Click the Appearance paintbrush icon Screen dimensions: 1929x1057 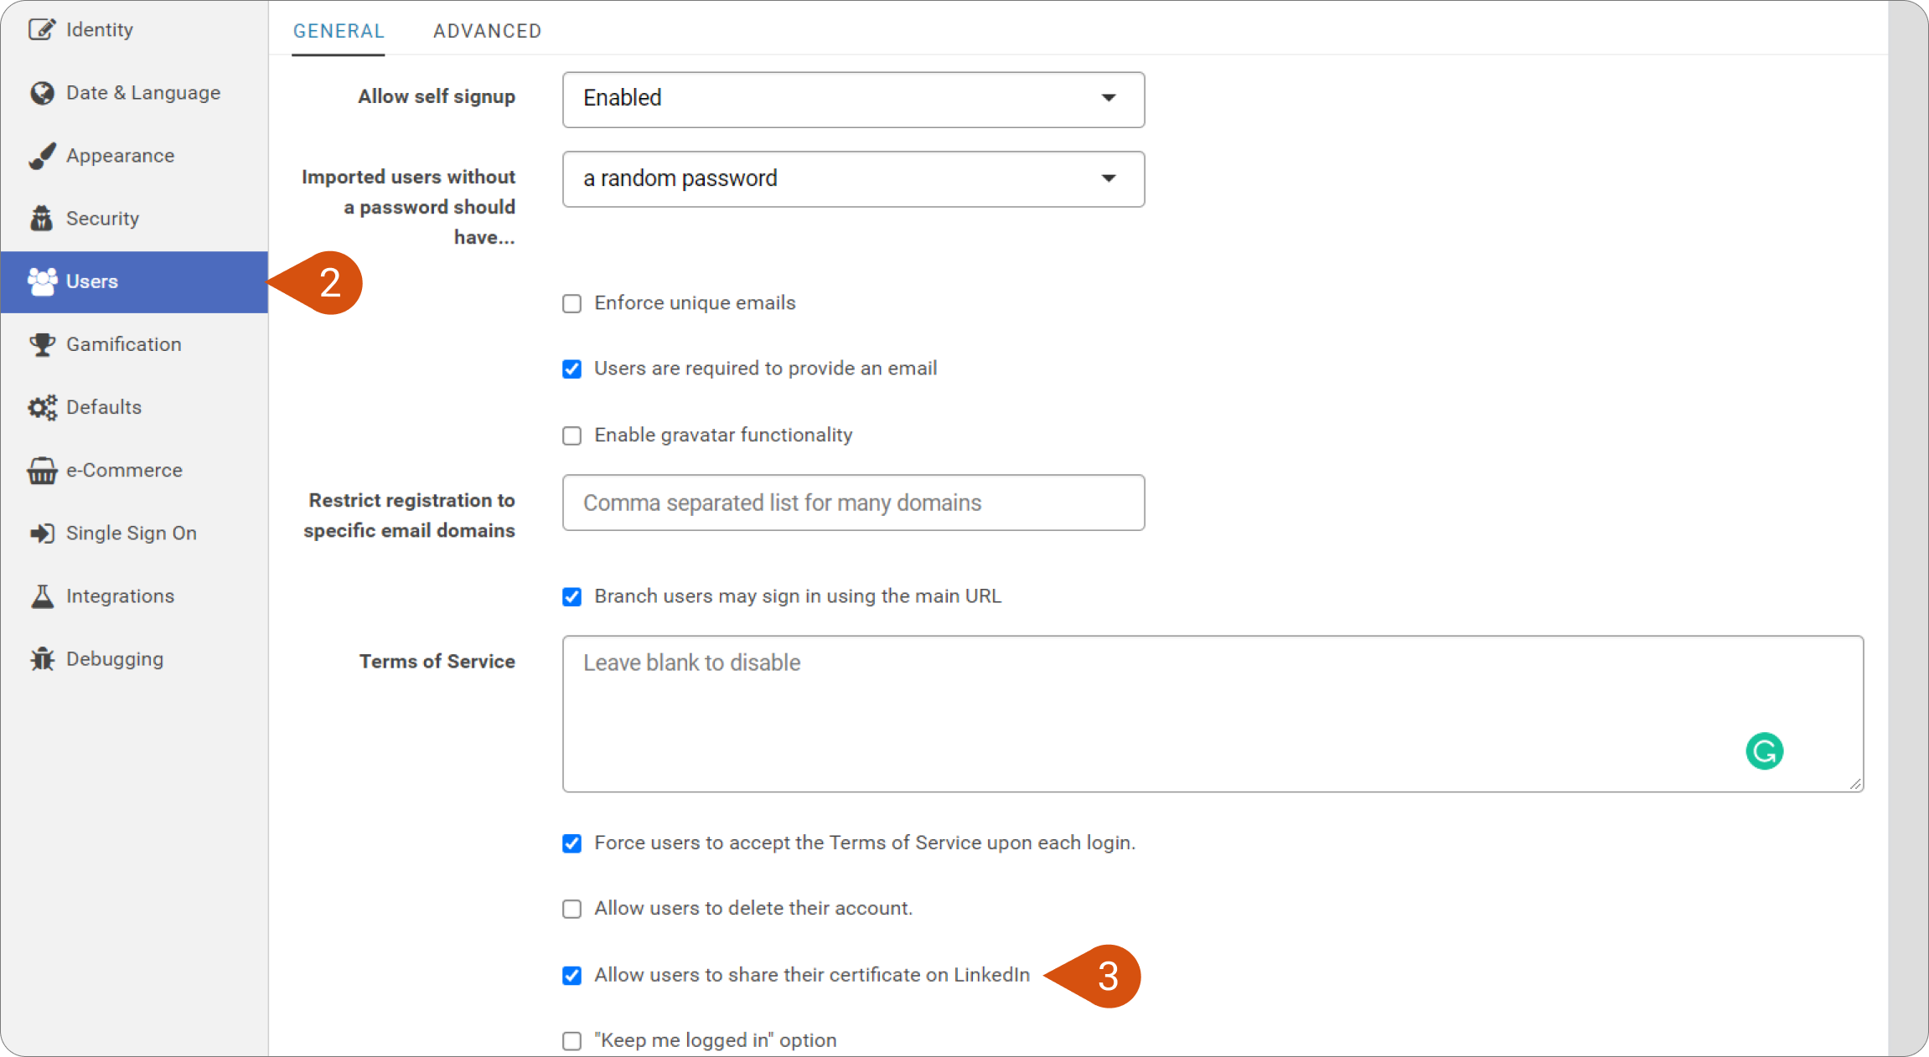point(42,156)
